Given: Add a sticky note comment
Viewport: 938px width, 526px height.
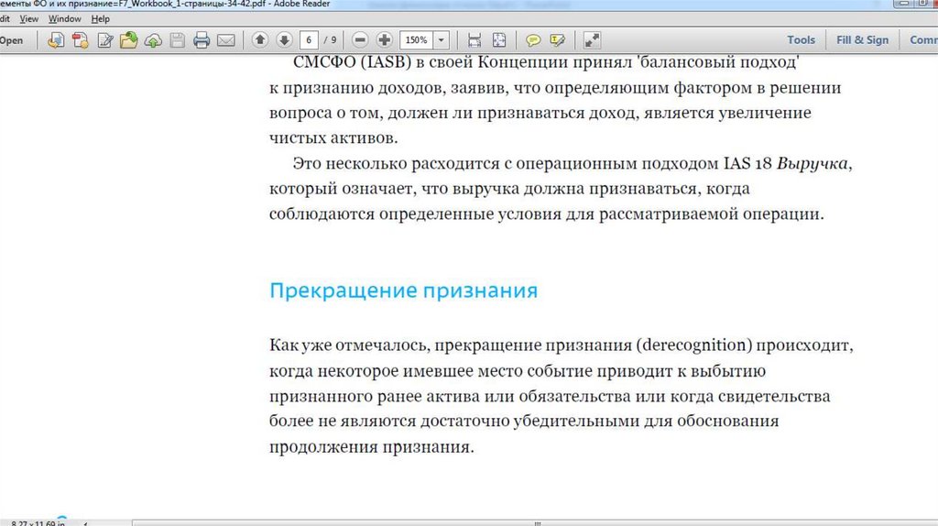Looking at the screenshot, I should [x=533, y=40].
